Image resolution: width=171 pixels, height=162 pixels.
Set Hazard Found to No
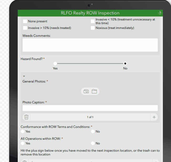point(125,63)
